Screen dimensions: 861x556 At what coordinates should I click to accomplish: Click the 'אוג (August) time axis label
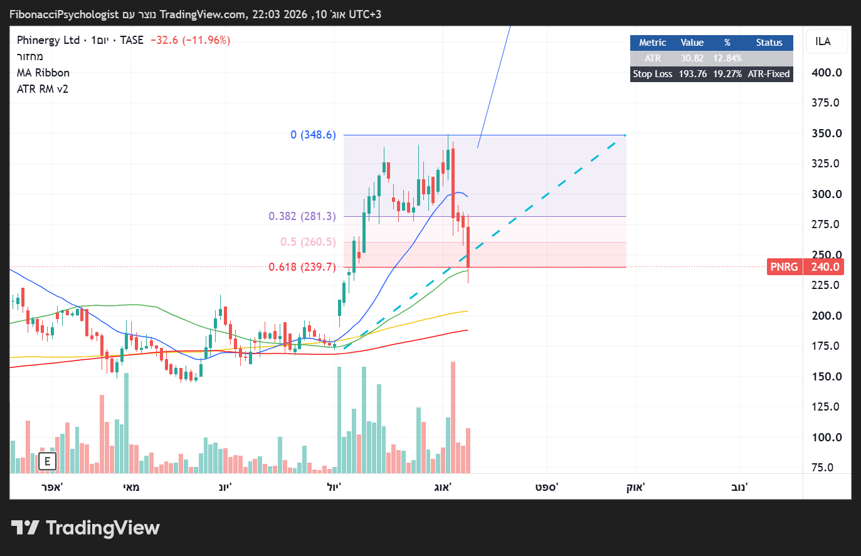pos(443,487)
